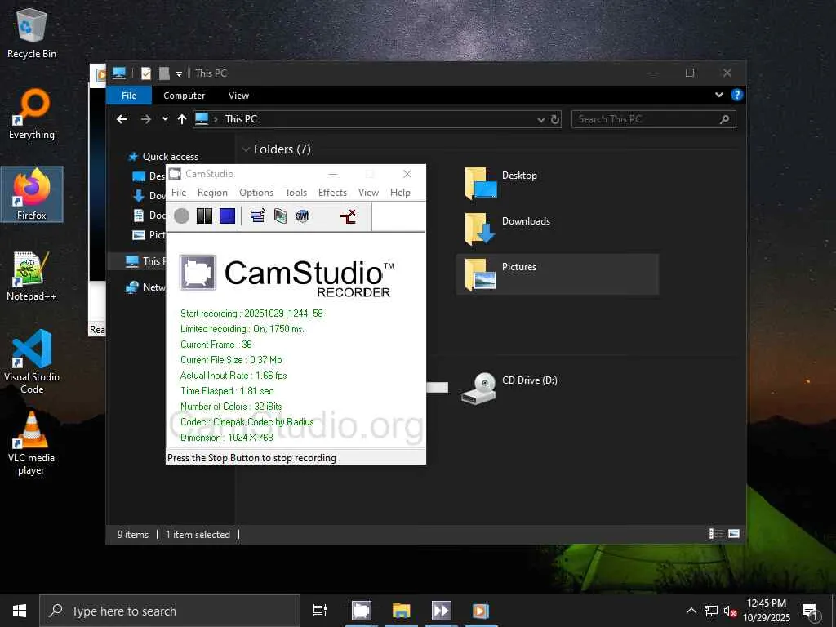
Task: Expand the address bar history dropdown
Action: point(541,119)
